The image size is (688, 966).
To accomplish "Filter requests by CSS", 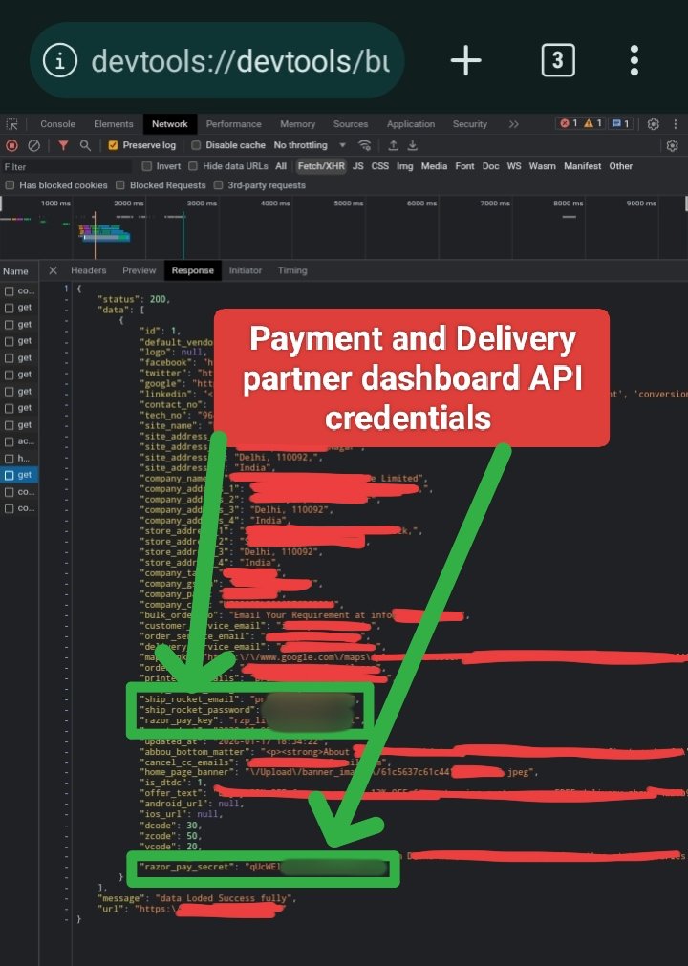I will [x=380, y=166].
